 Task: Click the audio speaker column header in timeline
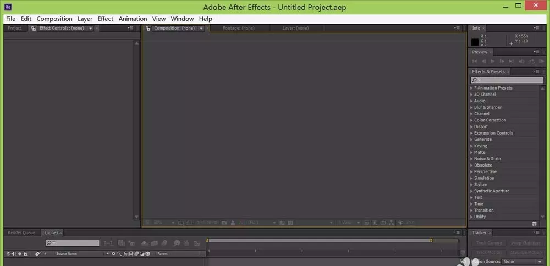14,254
